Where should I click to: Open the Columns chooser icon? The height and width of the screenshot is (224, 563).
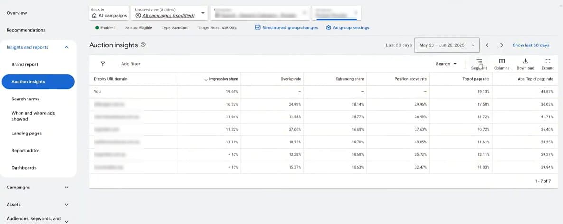pyautogui.click(x=502, y=62)
